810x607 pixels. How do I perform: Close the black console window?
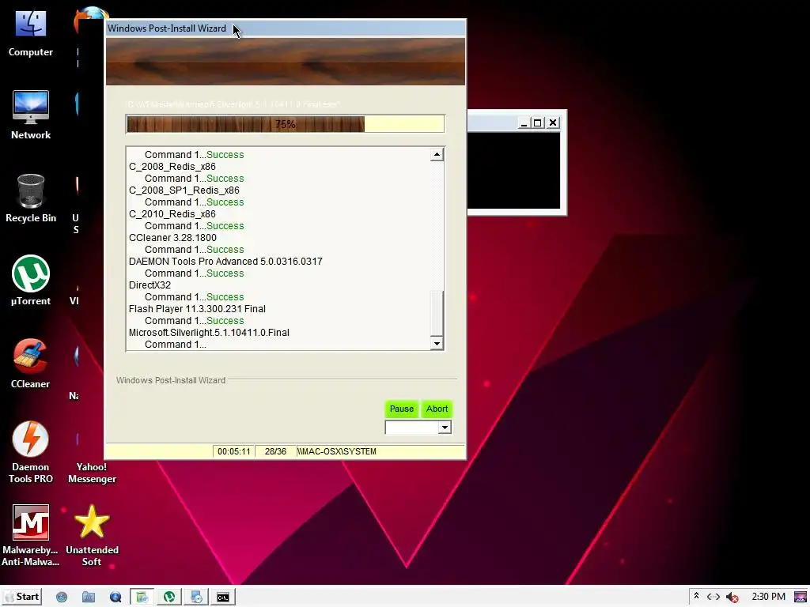553,123
